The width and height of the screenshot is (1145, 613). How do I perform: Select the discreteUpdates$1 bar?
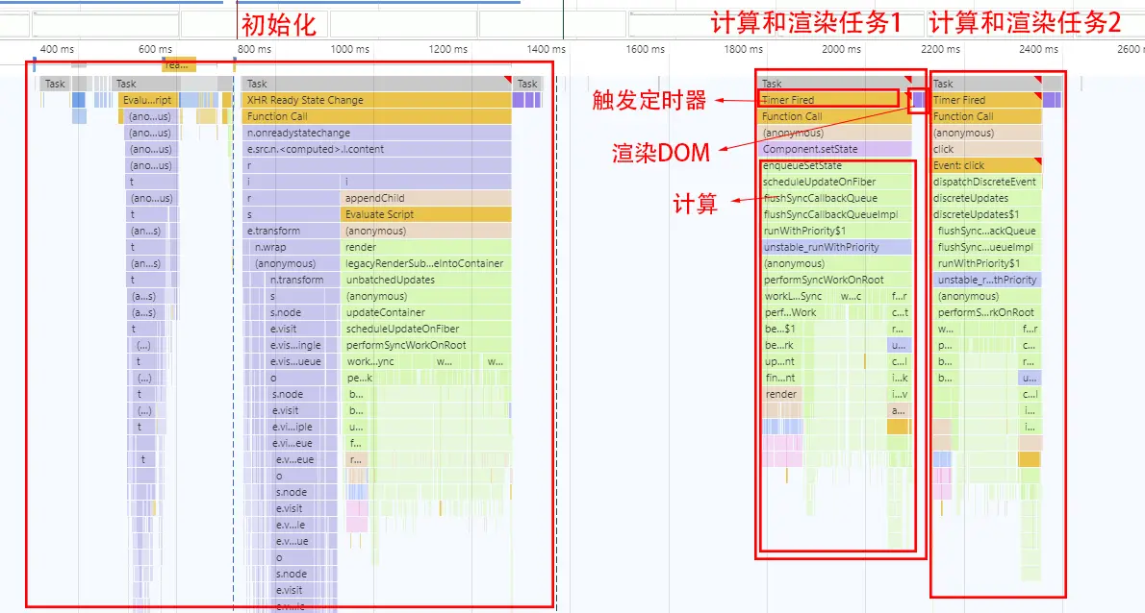pyautogui.click(x=986, y=214)
